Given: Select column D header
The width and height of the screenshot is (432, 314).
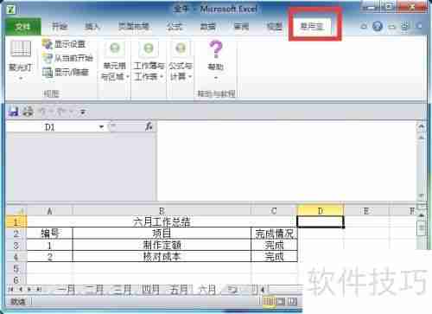Looking at the screenshot, I should click(321, 211).
